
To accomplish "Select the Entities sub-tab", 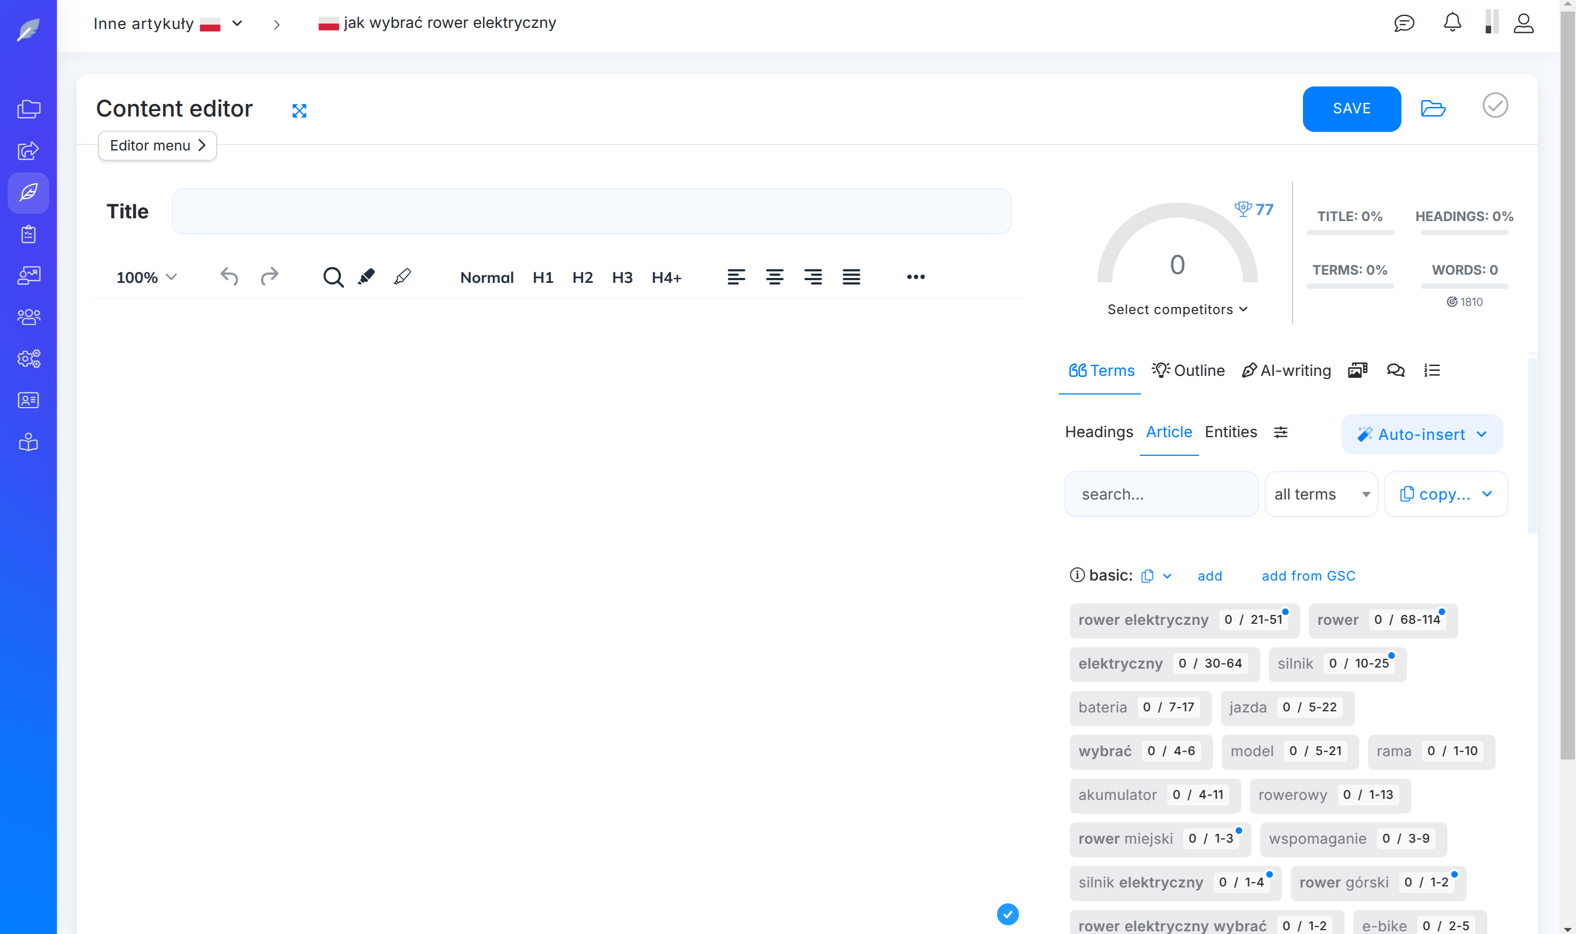I will pyautogui.click(x=1231, y=432).
